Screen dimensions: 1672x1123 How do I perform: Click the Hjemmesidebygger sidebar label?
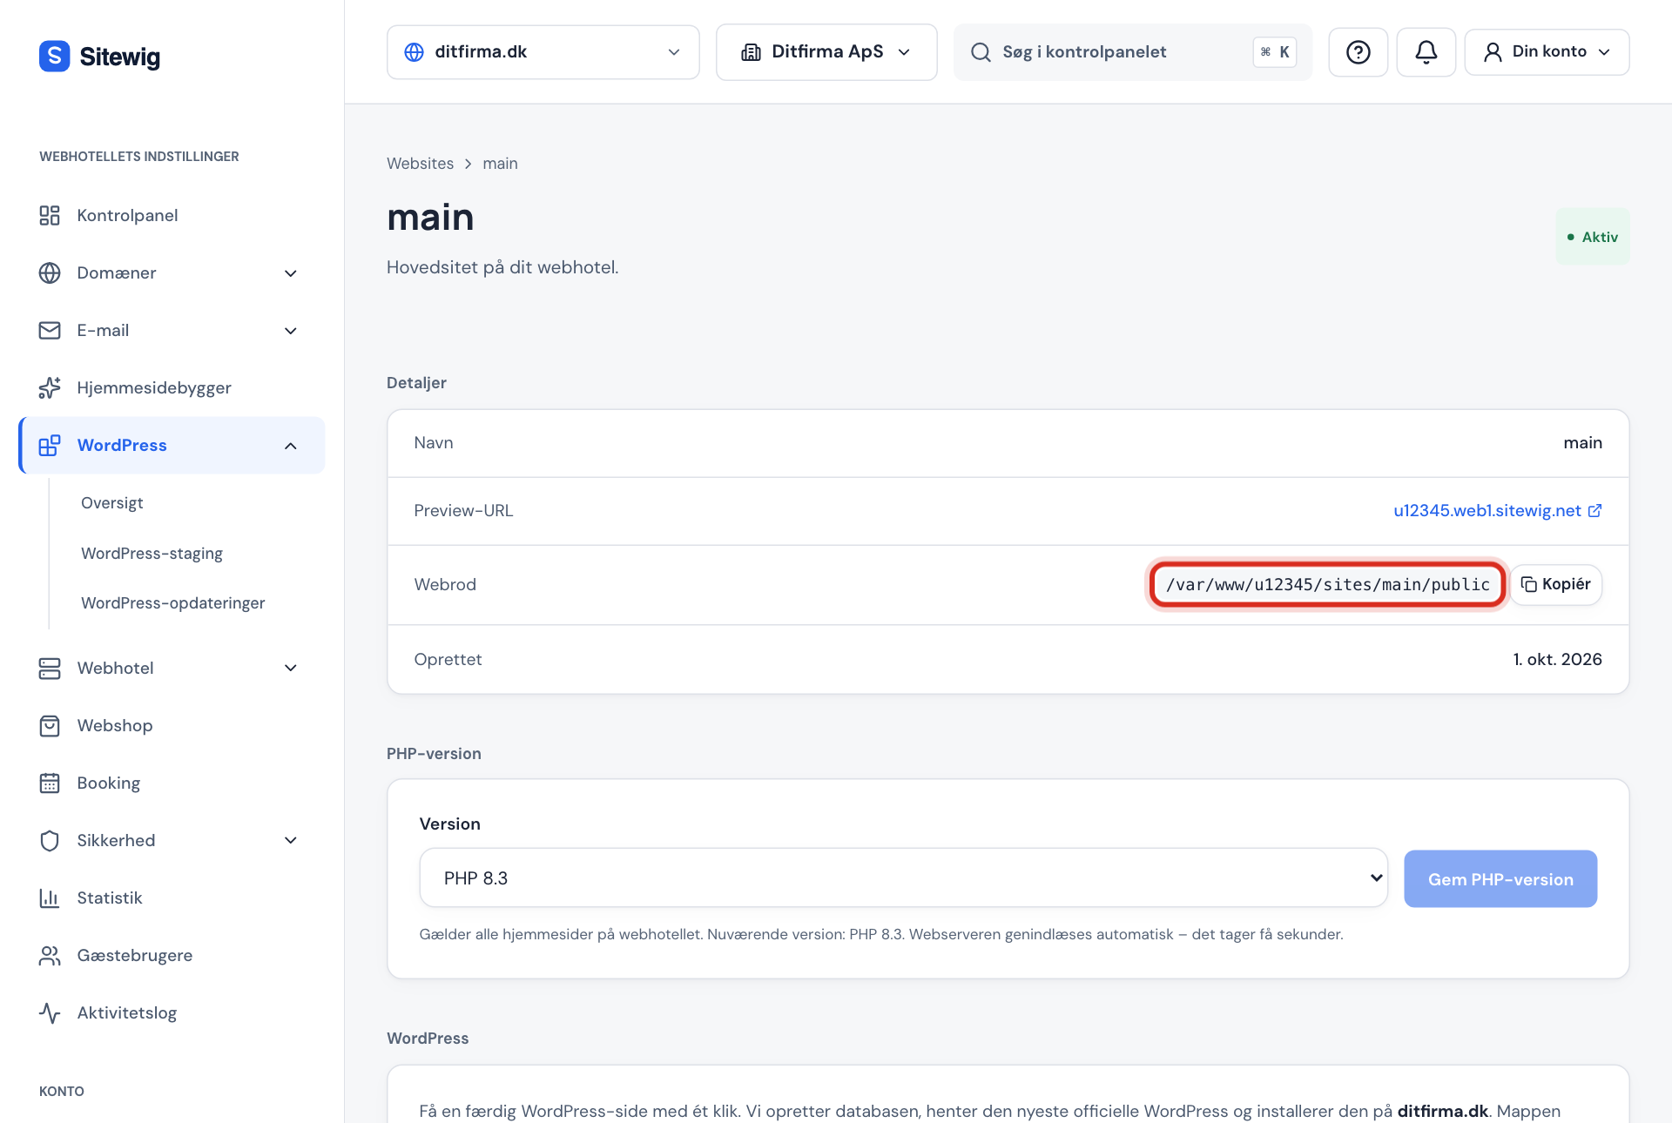[x=154, y=387]
